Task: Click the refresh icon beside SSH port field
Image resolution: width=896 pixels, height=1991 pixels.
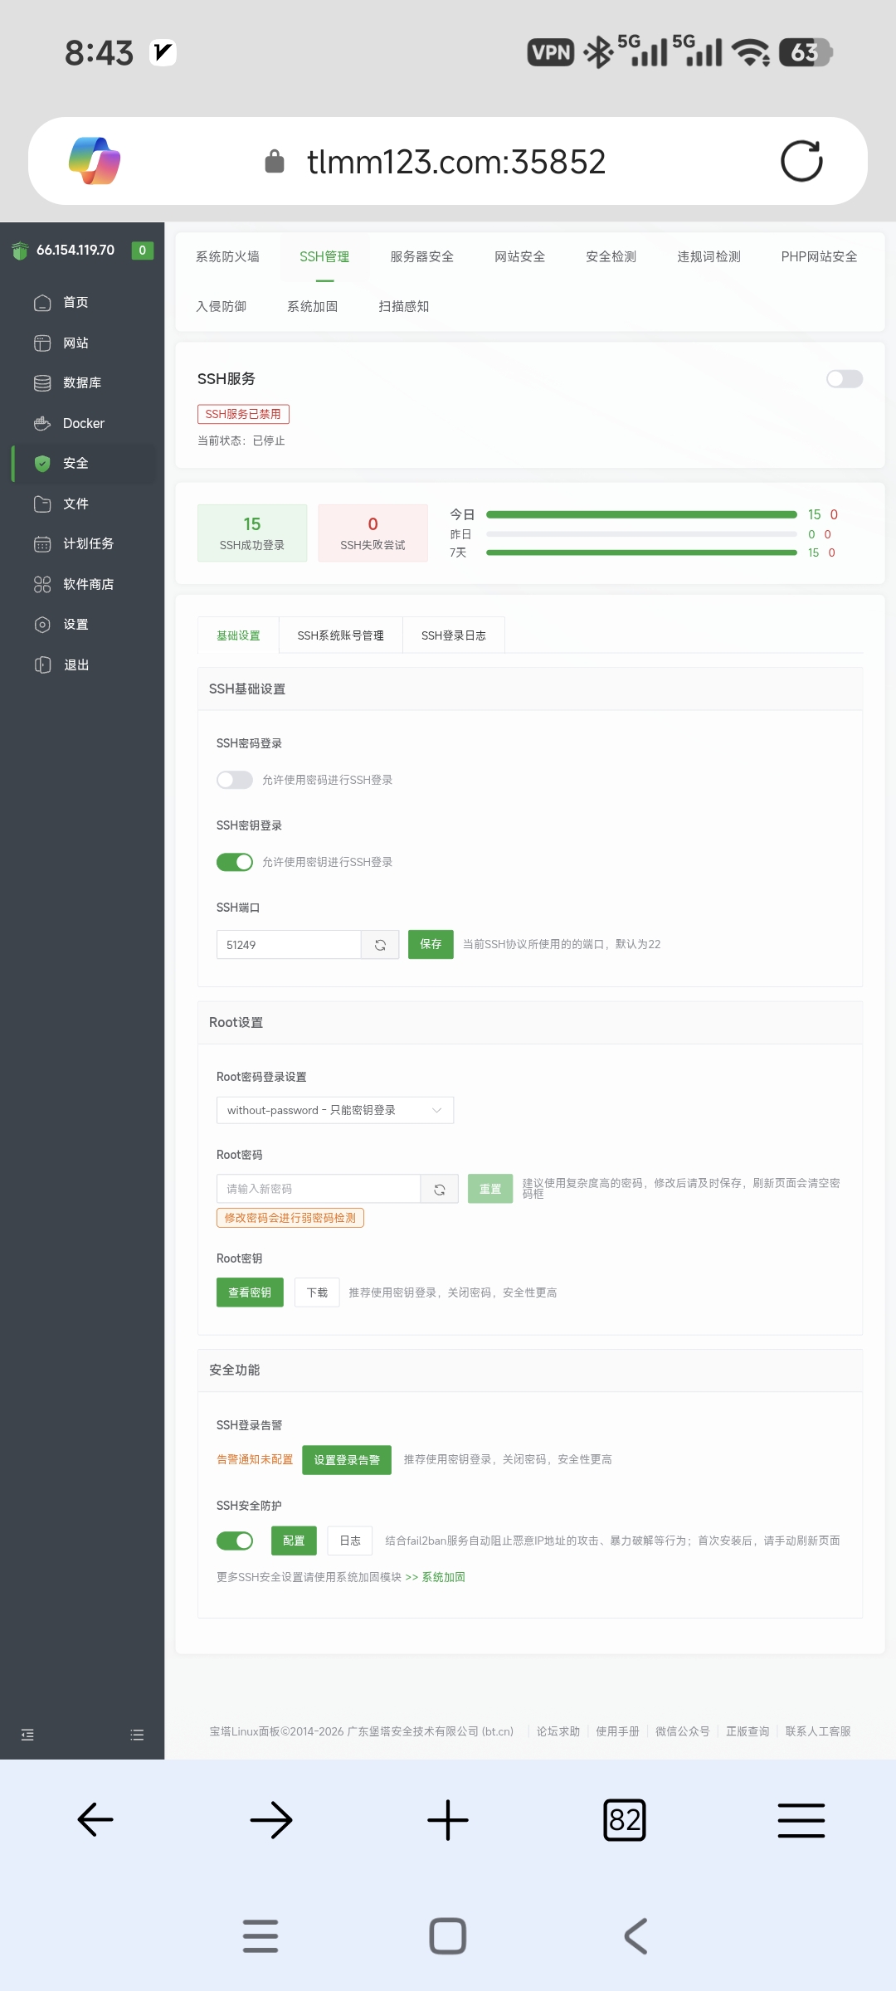Action: pyautogui.click(x=380, y=945)
